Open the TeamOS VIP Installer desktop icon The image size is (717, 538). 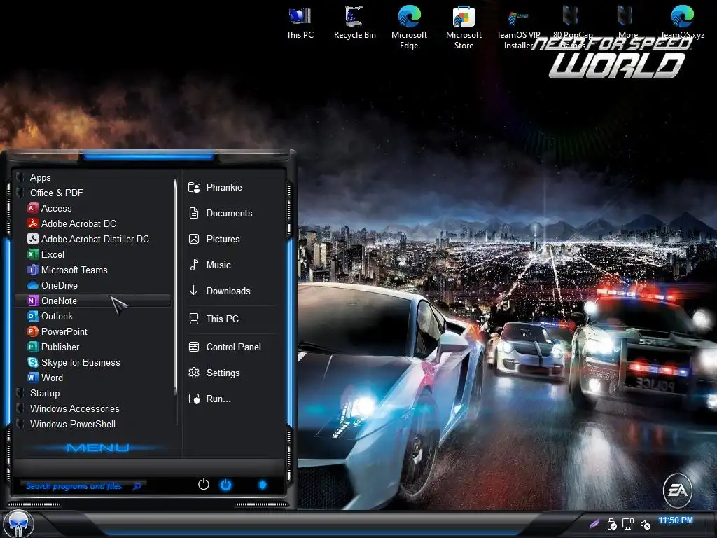pyautogui.click(x=518, y=27)
